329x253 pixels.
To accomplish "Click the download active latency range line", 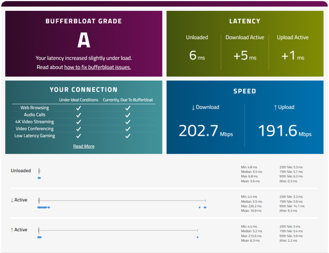I will point(123,200).
